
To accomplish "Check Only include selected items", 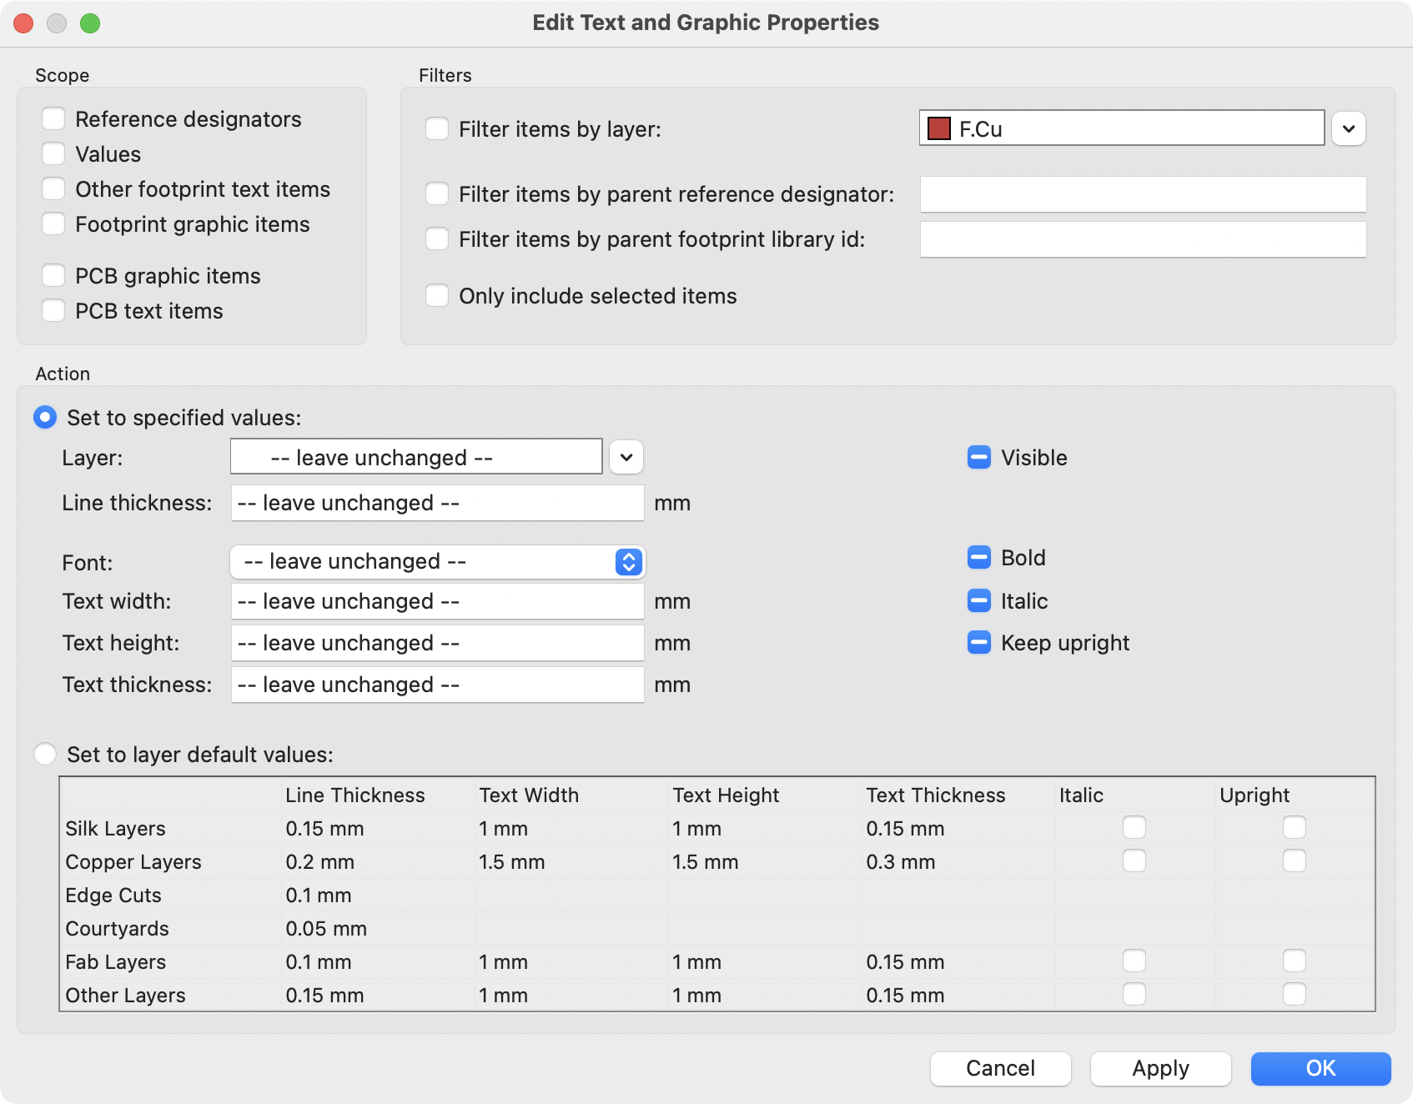I will click(x=437, y=295).
